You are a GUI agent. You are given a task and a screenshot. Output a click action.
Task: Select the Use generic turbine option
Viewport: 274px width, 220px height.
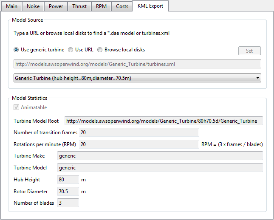(17, 50)
